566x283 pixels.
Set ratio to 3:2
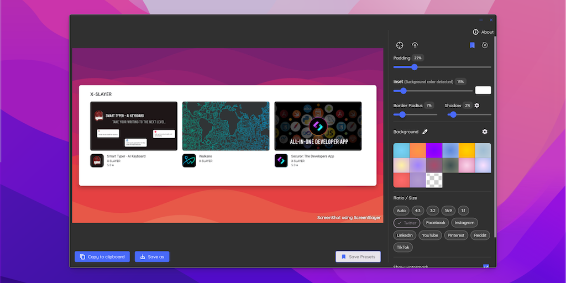[432, 211]
